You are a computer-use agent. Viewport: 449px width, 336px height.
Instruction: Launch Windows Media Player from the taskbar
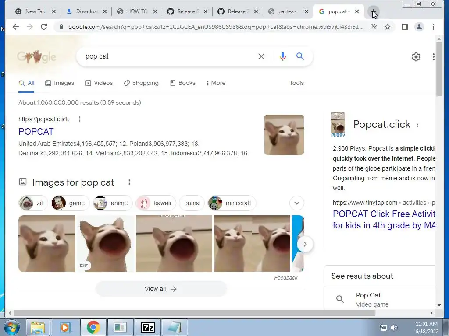tap(65, 327)
